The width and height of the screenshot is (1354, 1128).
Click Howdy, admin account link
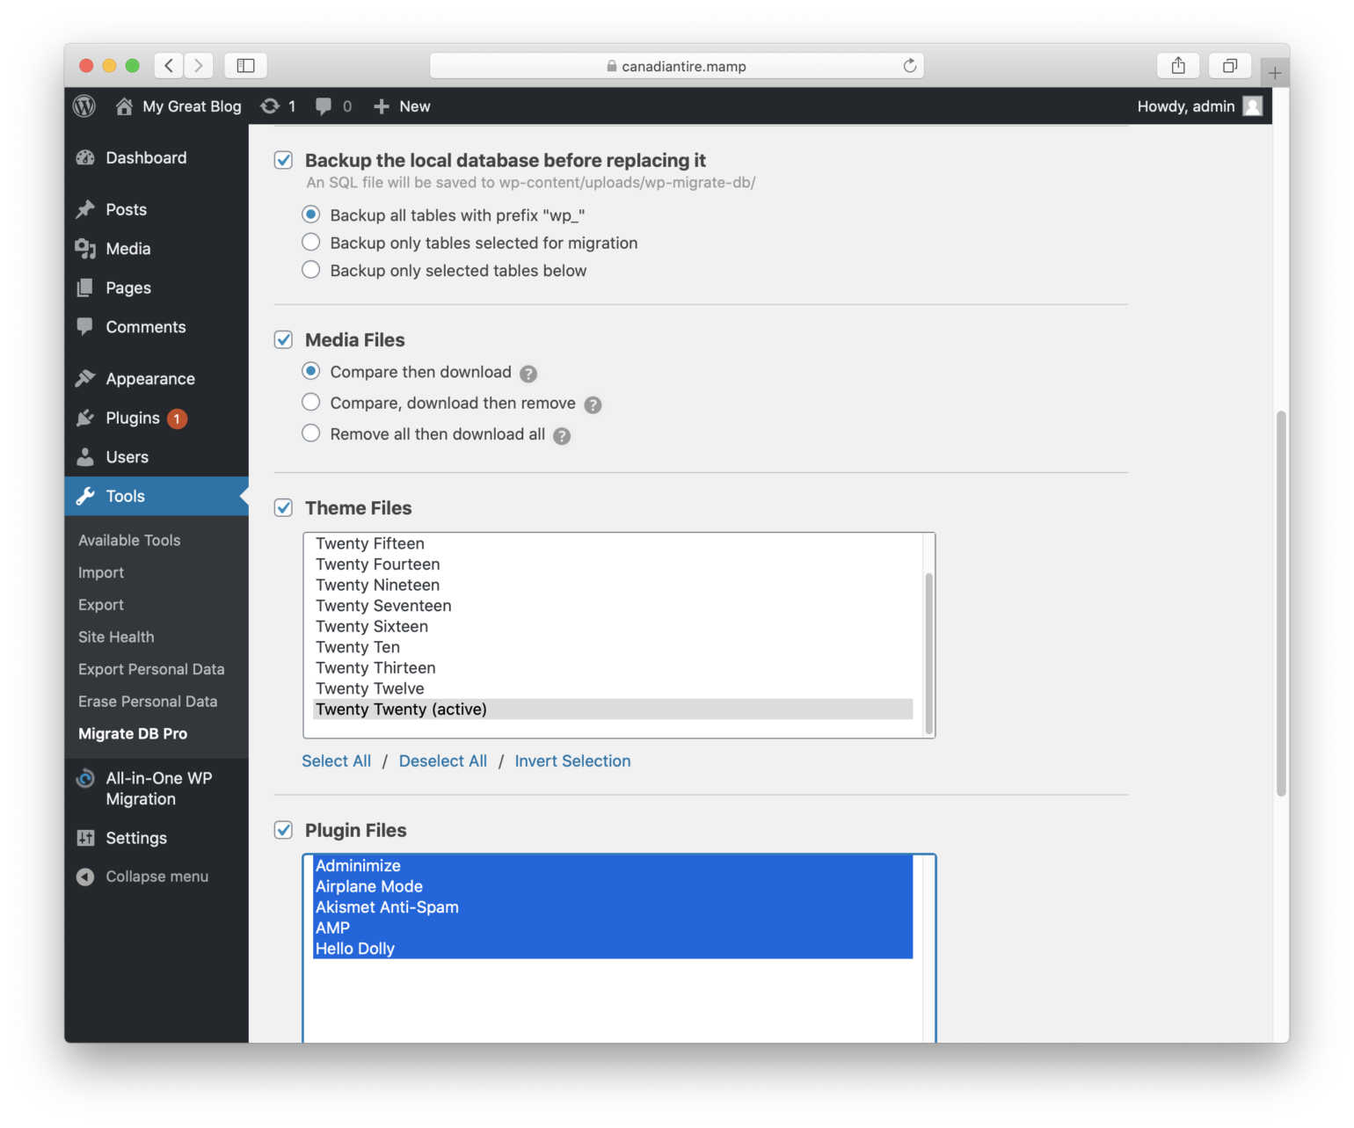pyautogui.click(x=1186, y=106)
